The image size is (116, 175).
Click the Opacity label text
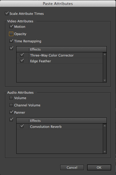point(20,34)
